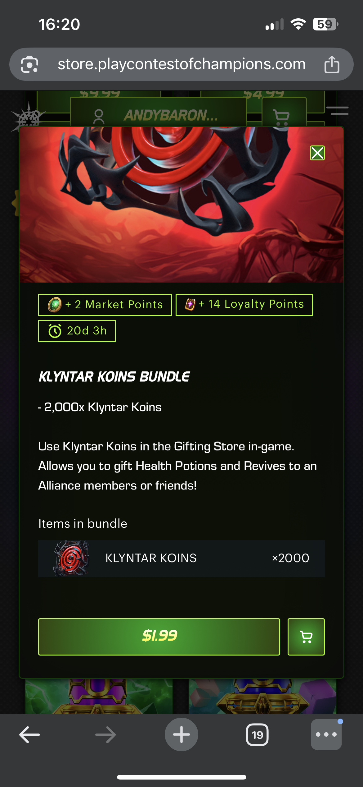Image resolution: width=363 pixels, height=787 pixels.
Task: Tap the 20d 3h timer badge
Action: pos(77,331)
